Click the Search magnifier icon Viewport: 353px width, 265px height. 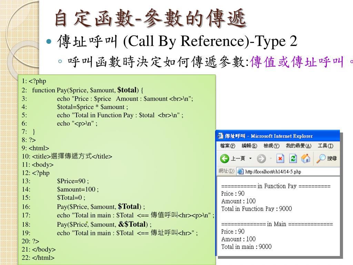[x=321, y=158]
